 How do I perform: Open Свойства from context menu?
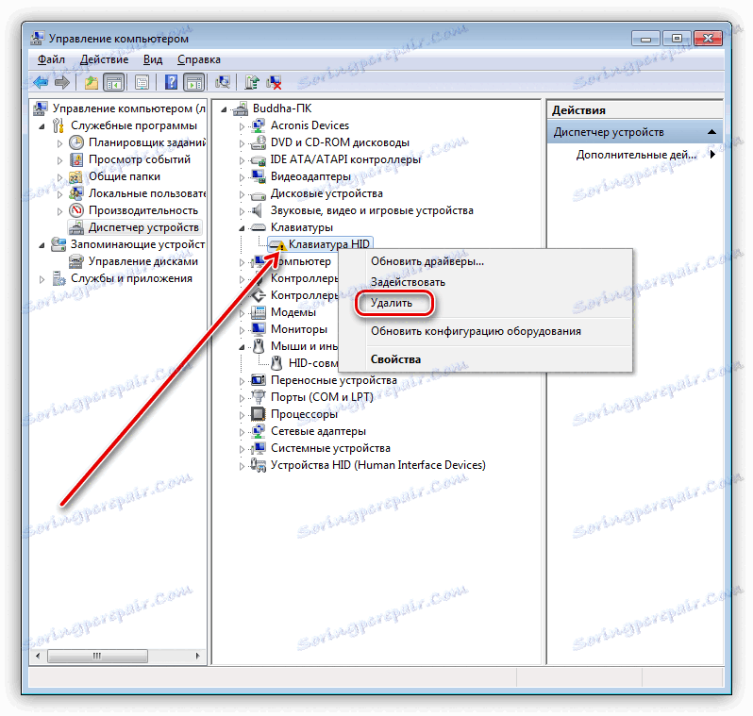[395, 359]
